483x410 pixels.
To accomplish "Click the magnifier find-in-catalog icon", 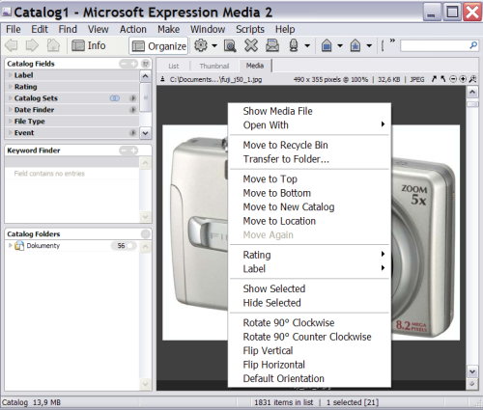I will (230, 45).
